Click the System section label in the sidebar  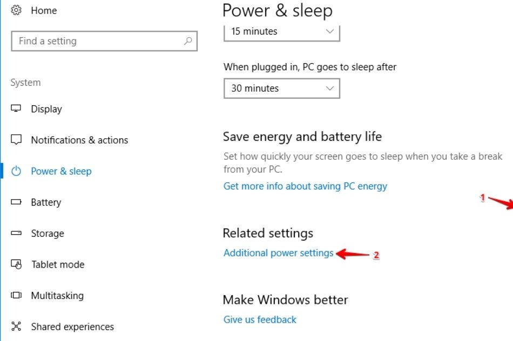[x=25, y=82]
